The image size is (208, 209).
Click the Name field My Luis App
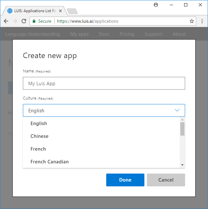(x=104, y=83)
